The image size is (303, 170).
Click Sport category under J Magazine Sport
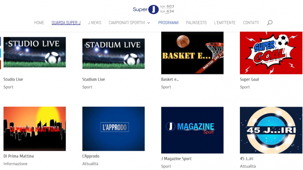pos(166,166)
